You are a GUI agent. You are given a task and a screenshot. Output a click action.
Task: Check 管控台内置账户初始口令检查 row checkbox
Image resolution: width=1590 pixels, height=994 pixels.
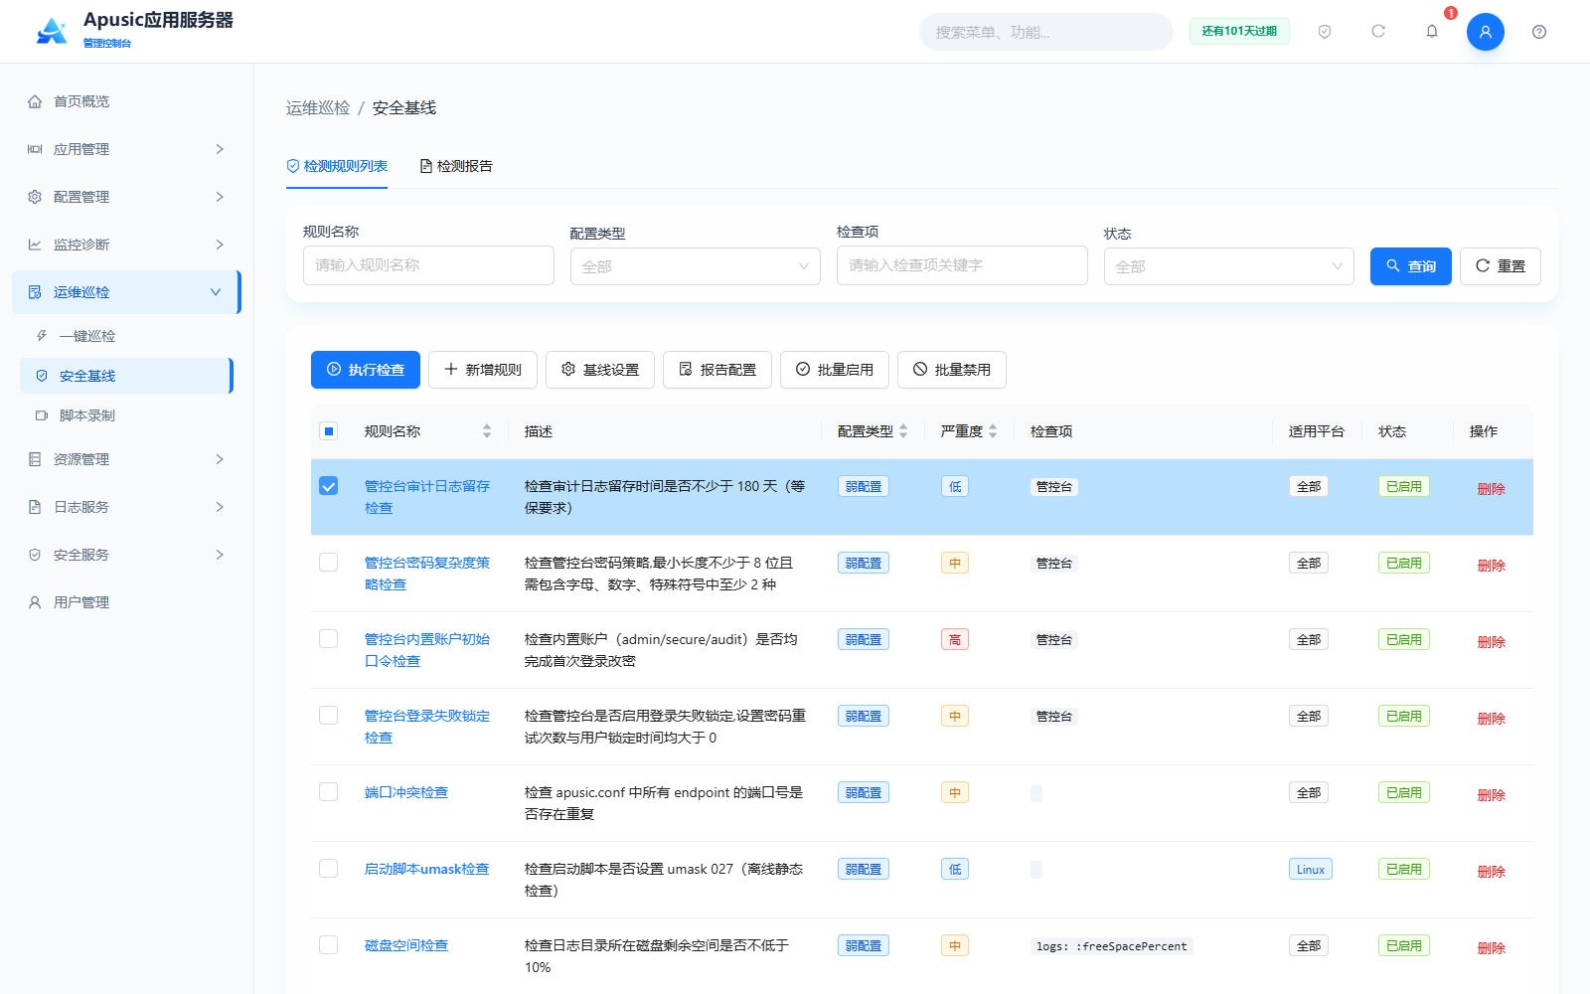[x=329, y=639]
